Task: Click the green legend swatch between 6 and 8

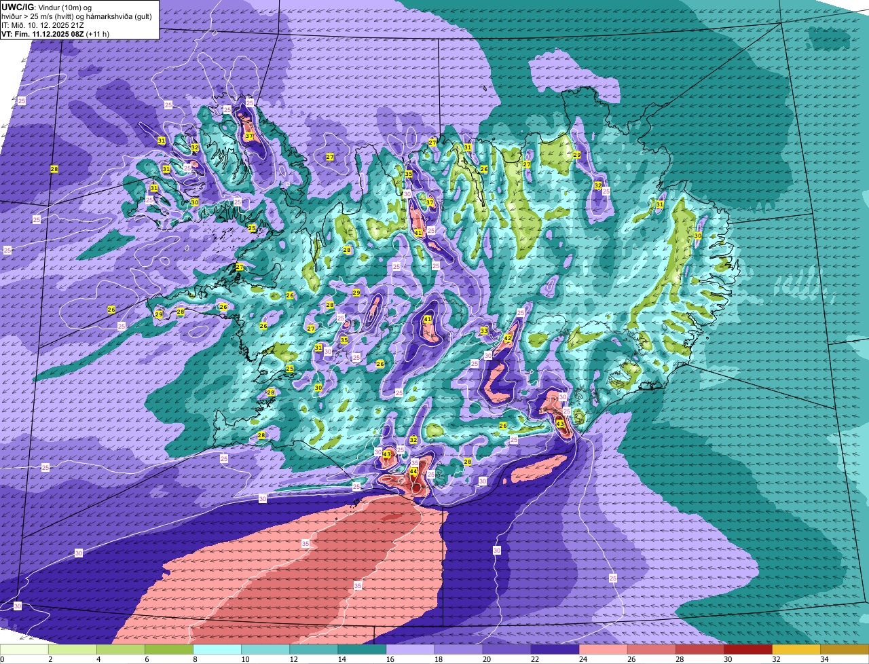Action: (169, 649)
